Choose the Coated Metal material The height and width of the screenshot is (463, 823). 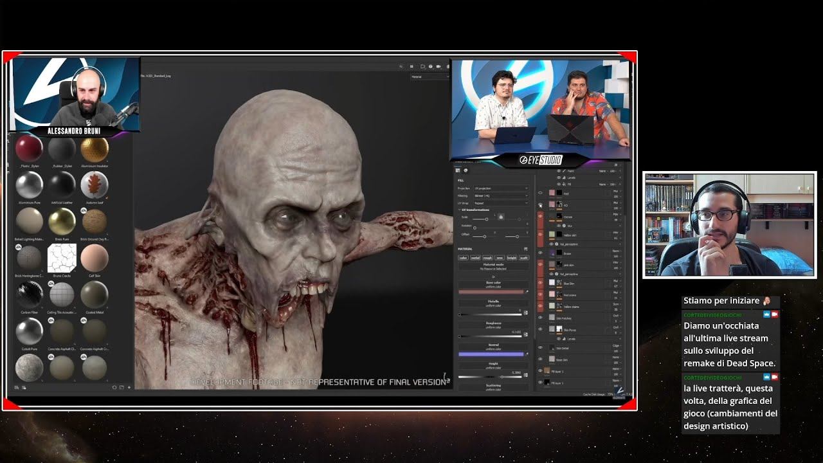tap(95, 295)
